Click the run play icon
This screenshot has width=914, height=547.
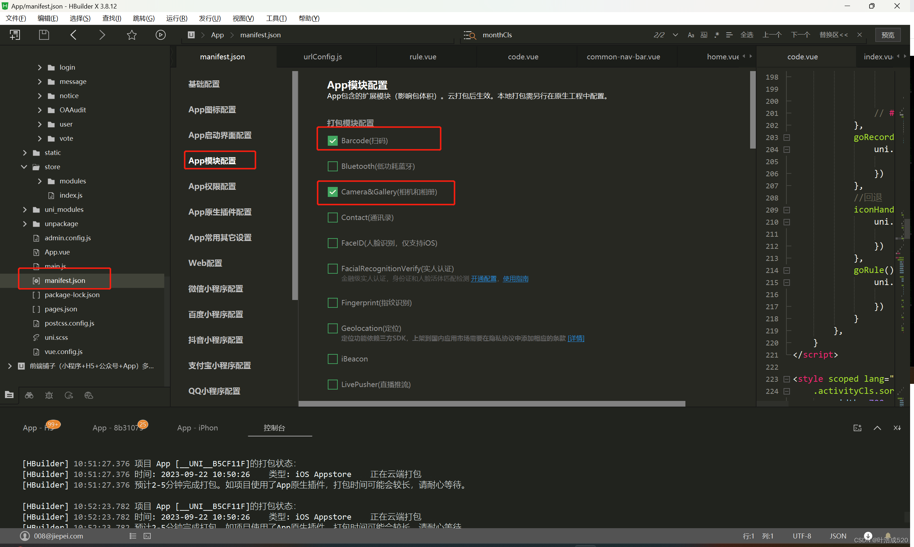pyautogui.click(x=161, y=35)
